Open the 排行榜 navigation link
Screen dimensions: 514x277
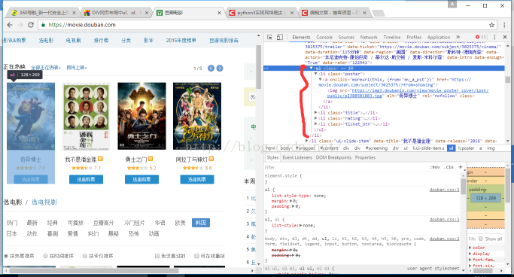click(x=101, y=41)
